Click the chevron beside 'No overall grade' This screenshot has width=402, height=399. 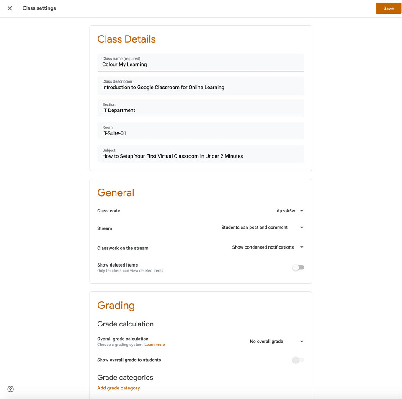click(x=301, y=341)
